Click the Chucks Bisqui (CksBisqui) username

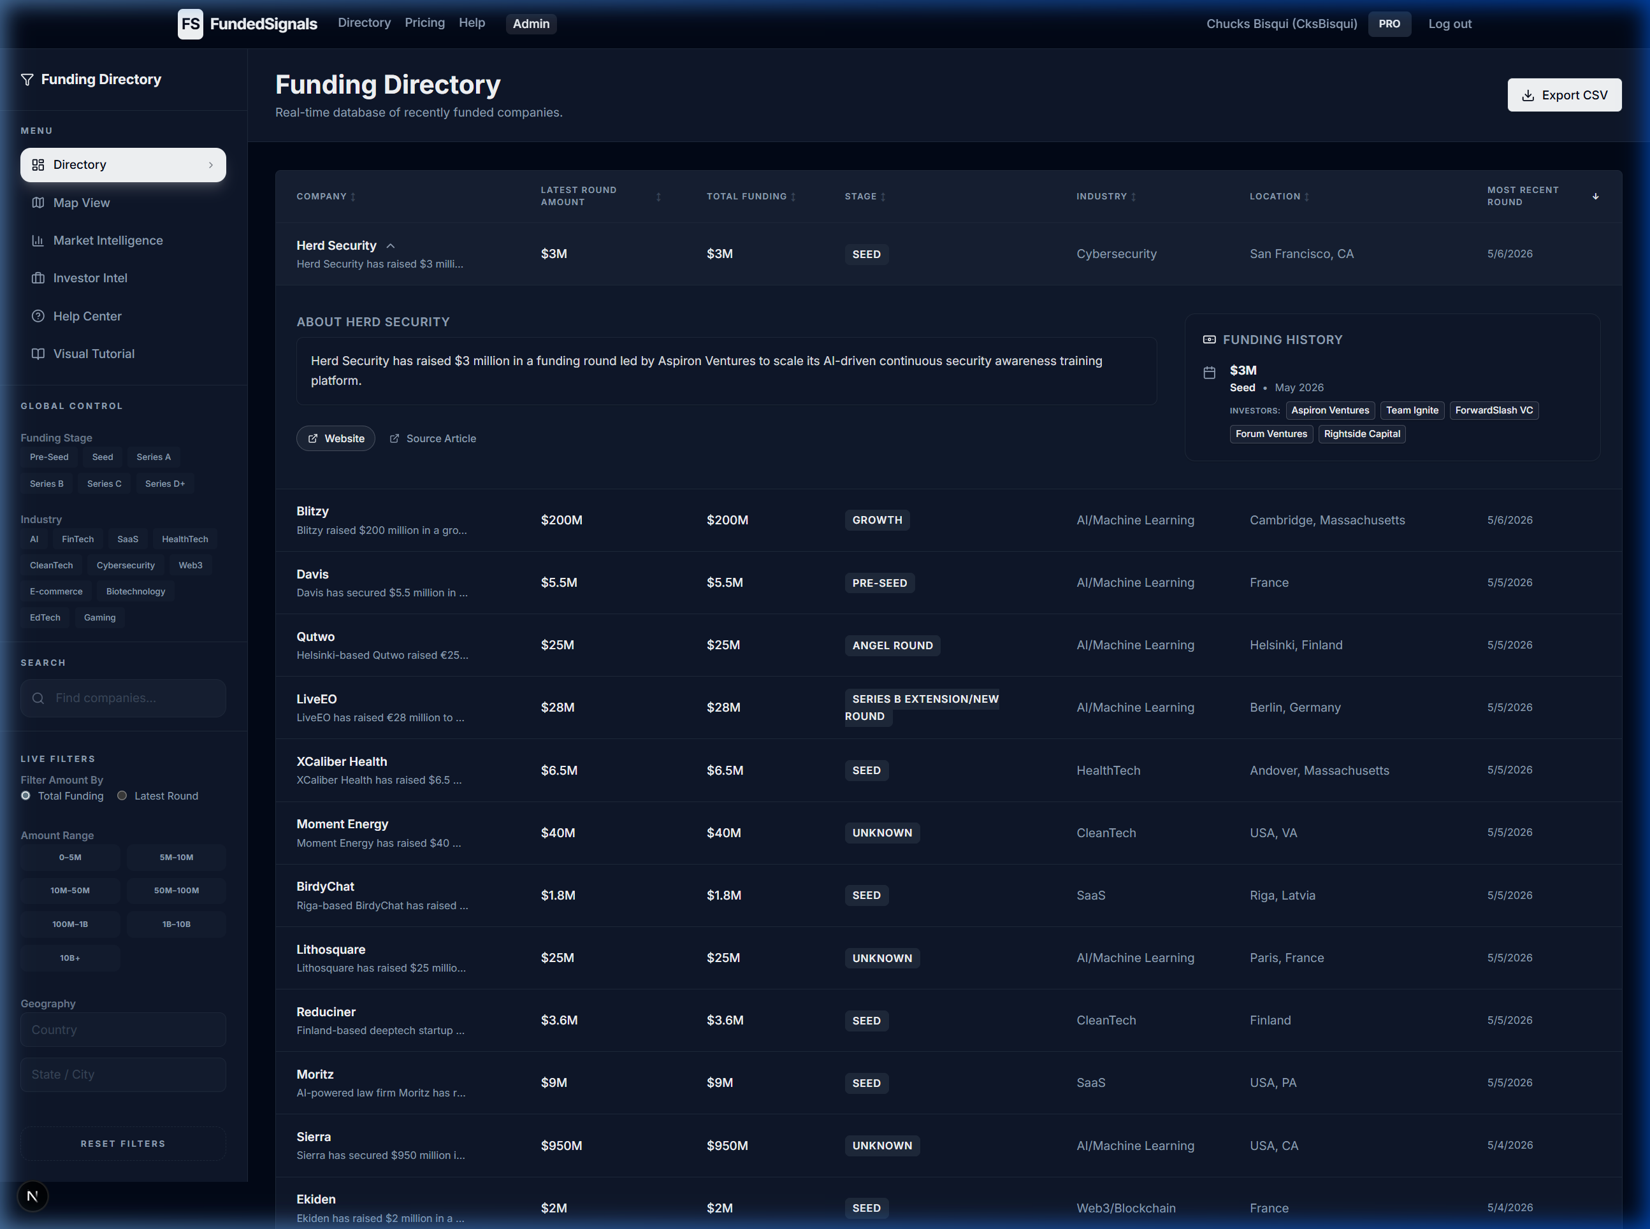click(x=1282, y=24)
